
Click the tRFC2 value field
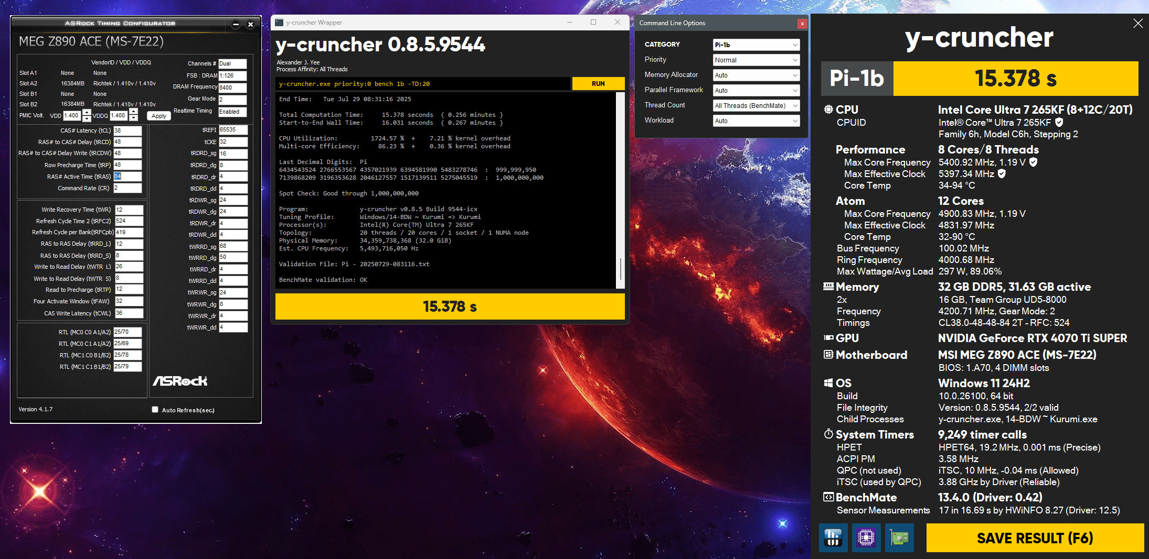coord(129,221)
